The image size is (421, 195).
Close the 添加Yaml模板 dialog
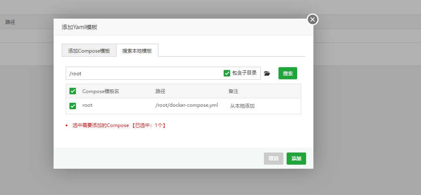tap(313, 19)
